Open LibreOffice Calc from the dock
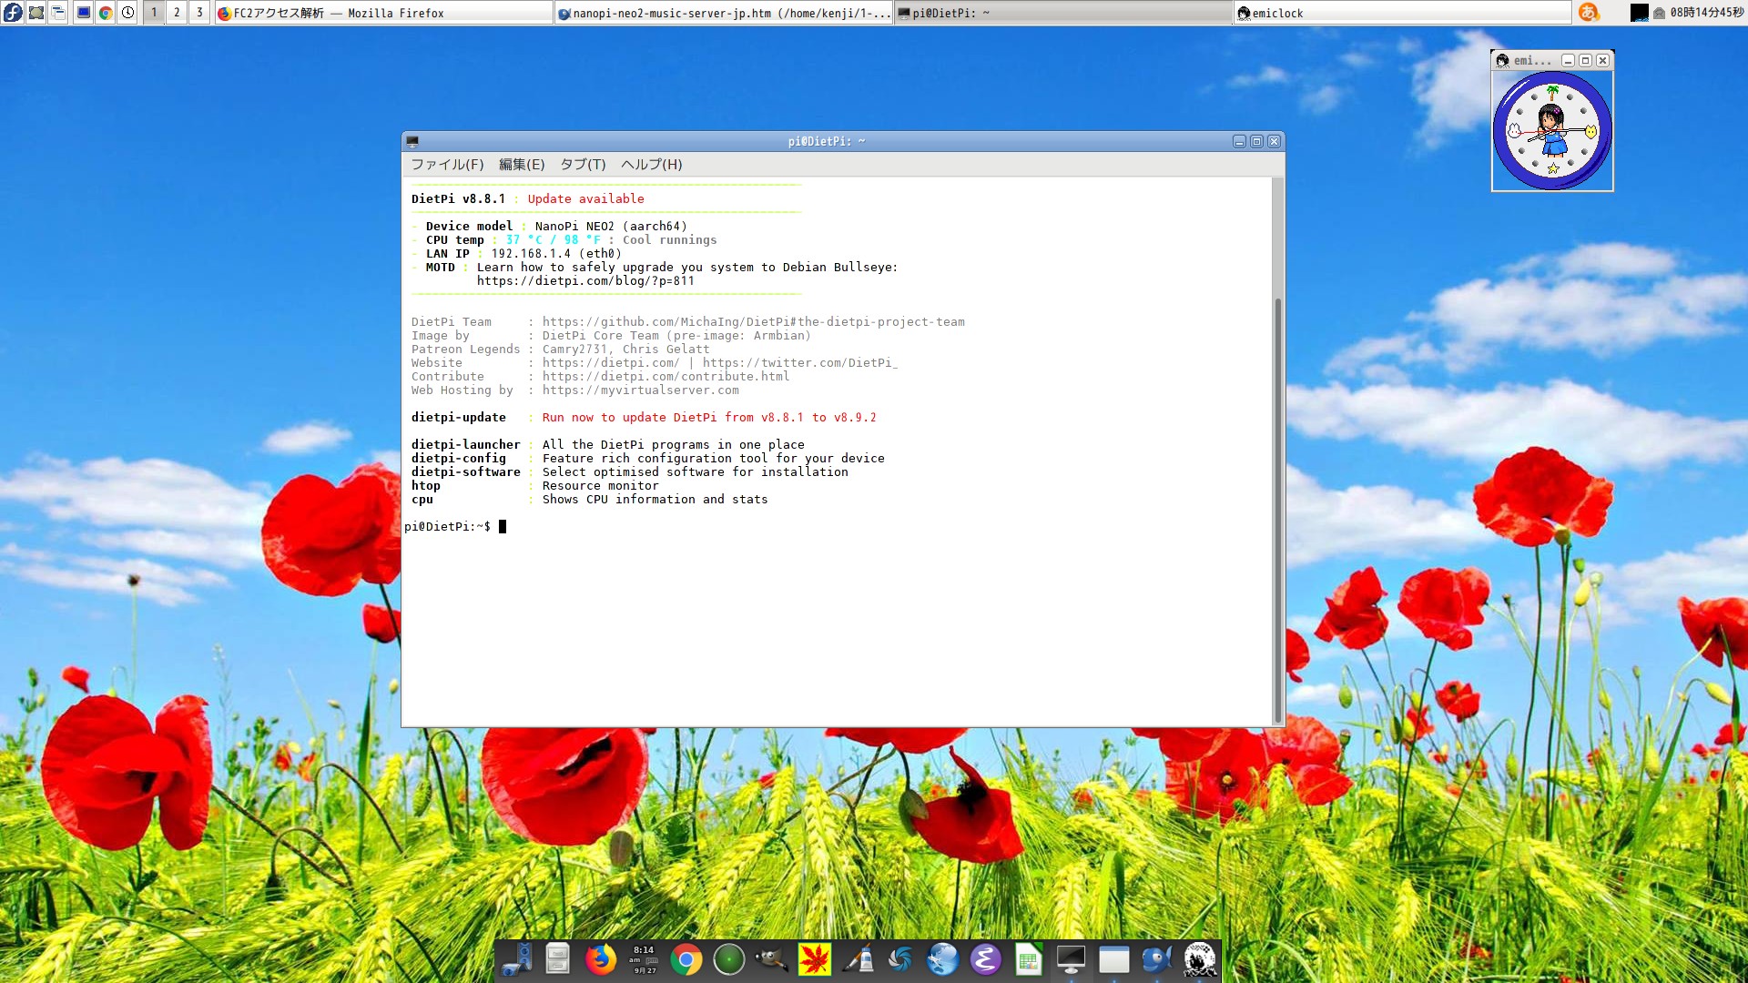Viewport: 1748px width, 983px height. coord(1028,959)
